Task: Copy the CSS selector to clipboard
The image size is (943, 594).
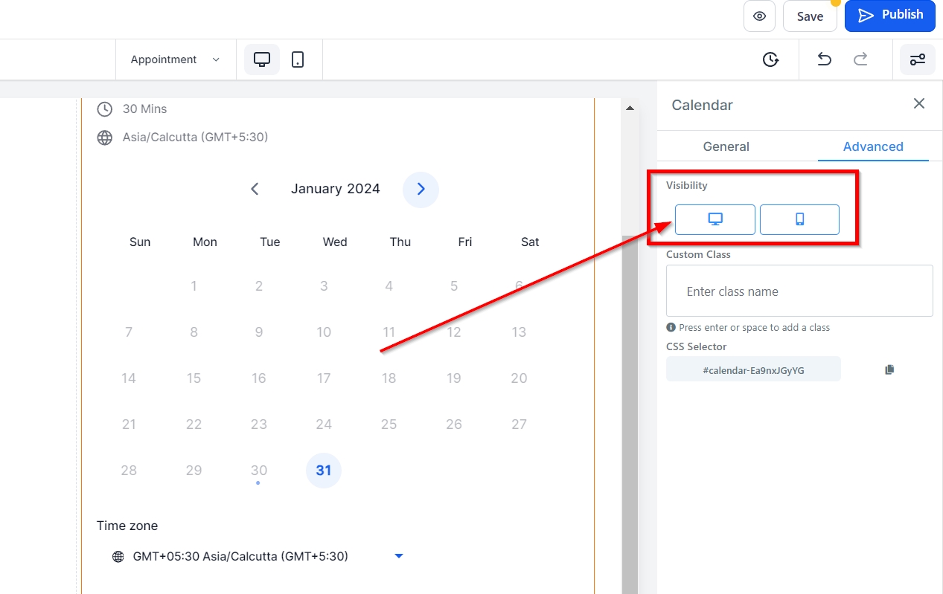Action: coord(889,369)
